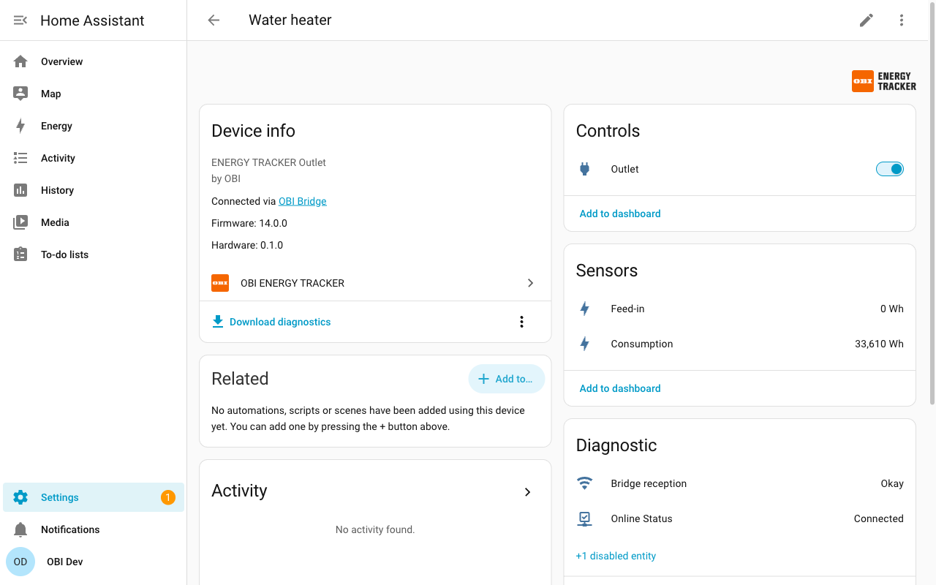Screen dimensions: 936x585
Task: Click the History chart icon
Action: (20, 190)
